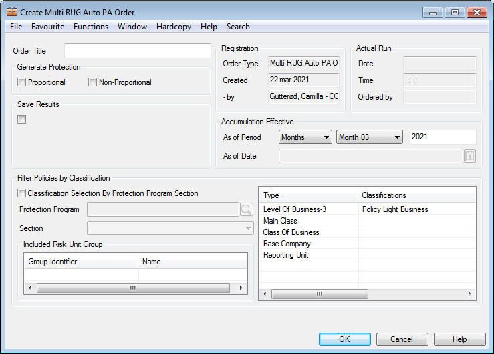
Task: Toggle Classification Selection By Protection Program Section
Action: (21, 193)
